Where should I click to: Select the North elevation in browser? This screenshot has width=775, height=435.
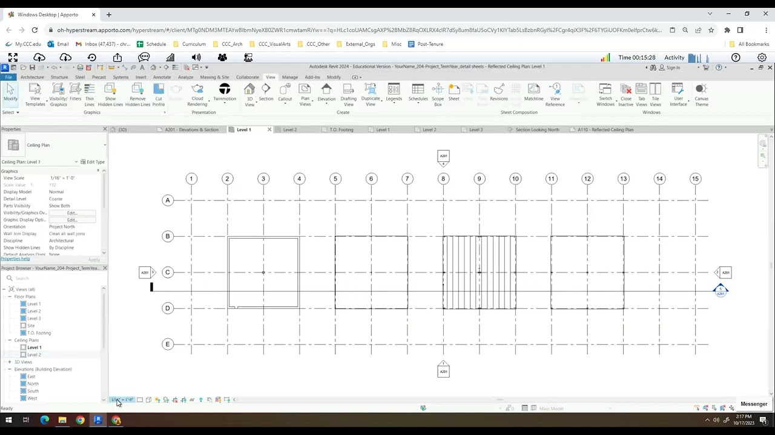pyautogui.click(x=33, y=384)
